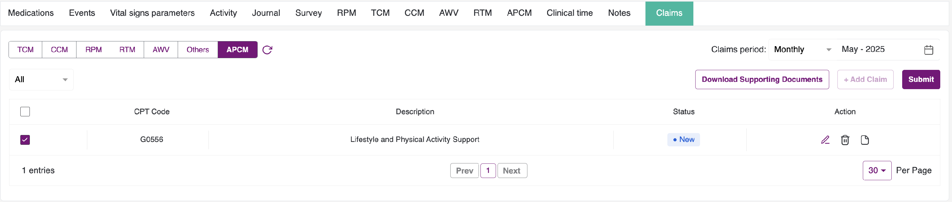Image resolution: width=952 pixels, height=202 pixels.
Task: Change the 30 per page dropdown
Action: [x=876, y=170]
